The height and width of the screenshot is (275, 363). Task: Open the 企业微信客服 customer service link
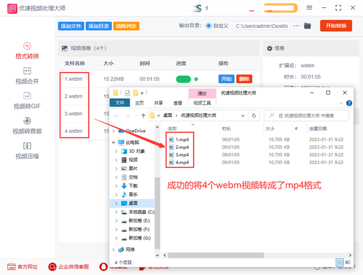point(69,267)
